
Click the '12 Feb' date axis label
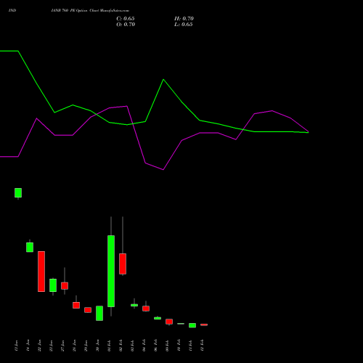coord(203,346)
